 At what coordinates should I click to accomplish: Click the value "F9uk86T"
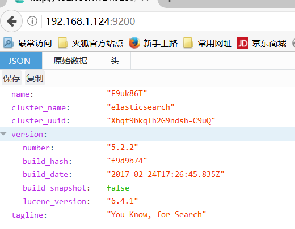click(127, 93)
